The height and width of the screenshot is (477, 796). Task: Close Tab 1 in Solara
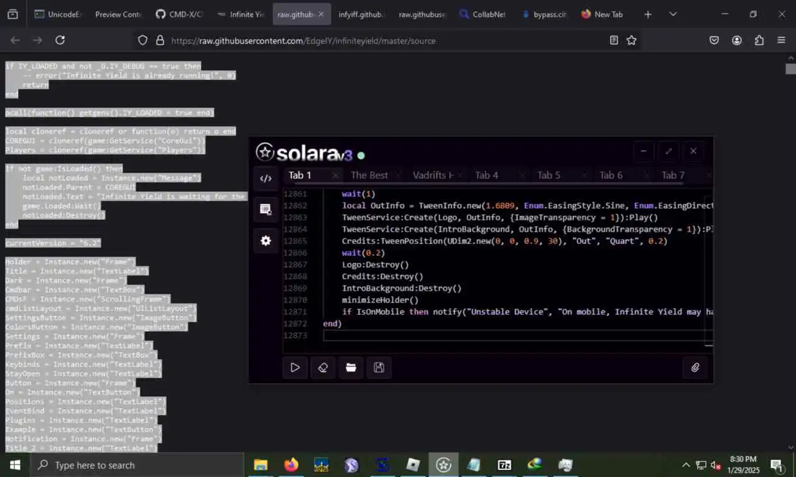pos(335,175)
